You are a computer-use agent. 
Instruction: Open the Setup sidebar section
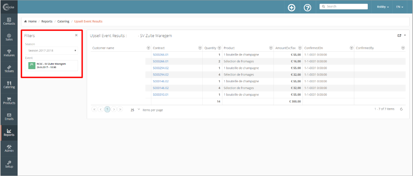9,164
